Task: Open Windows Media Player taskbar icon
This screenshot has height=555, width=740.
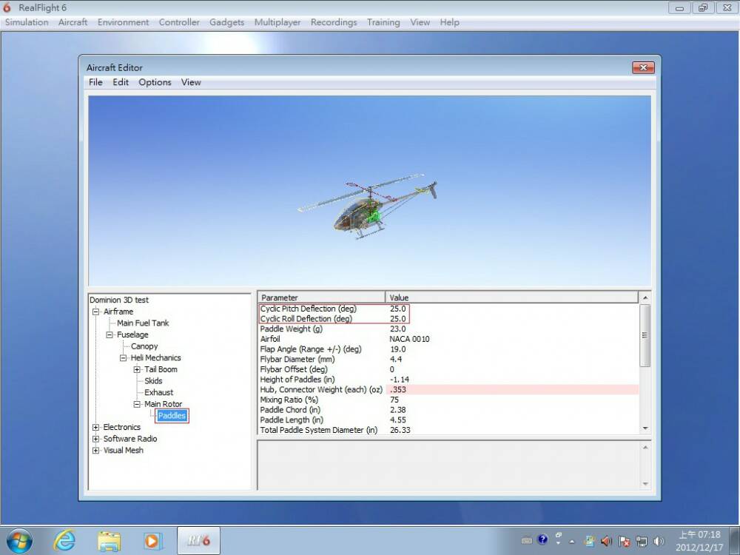Action: [x=152, y=541]
